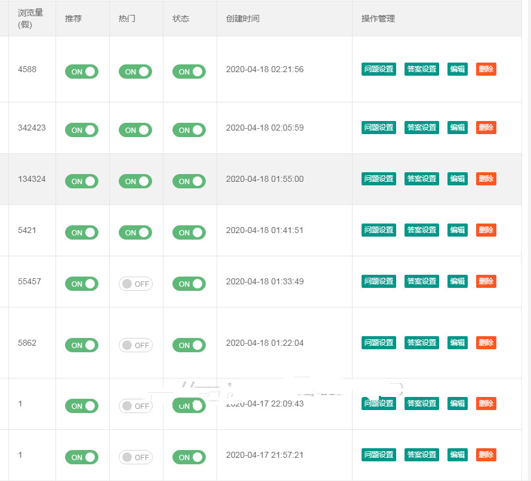Delete the row with 5421 views

pyautogui.click(x=486, y=230)
